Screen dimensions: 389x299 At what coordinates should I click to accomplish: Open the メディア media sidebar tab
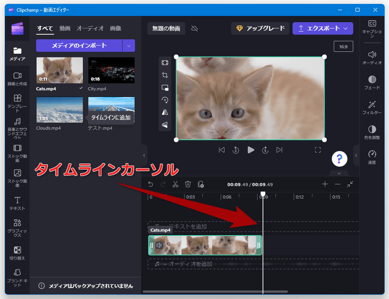click(x=17, y=54)
